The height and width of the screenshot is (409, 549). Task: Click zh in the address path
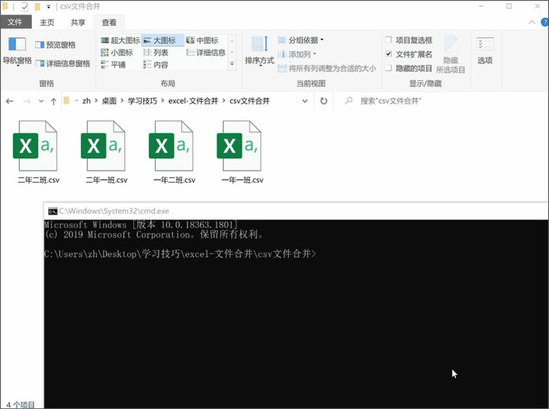tap(86, 101)
